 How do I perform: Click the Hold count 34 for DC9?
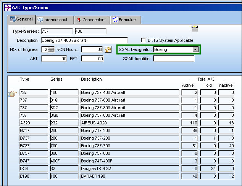click(208, 169)
